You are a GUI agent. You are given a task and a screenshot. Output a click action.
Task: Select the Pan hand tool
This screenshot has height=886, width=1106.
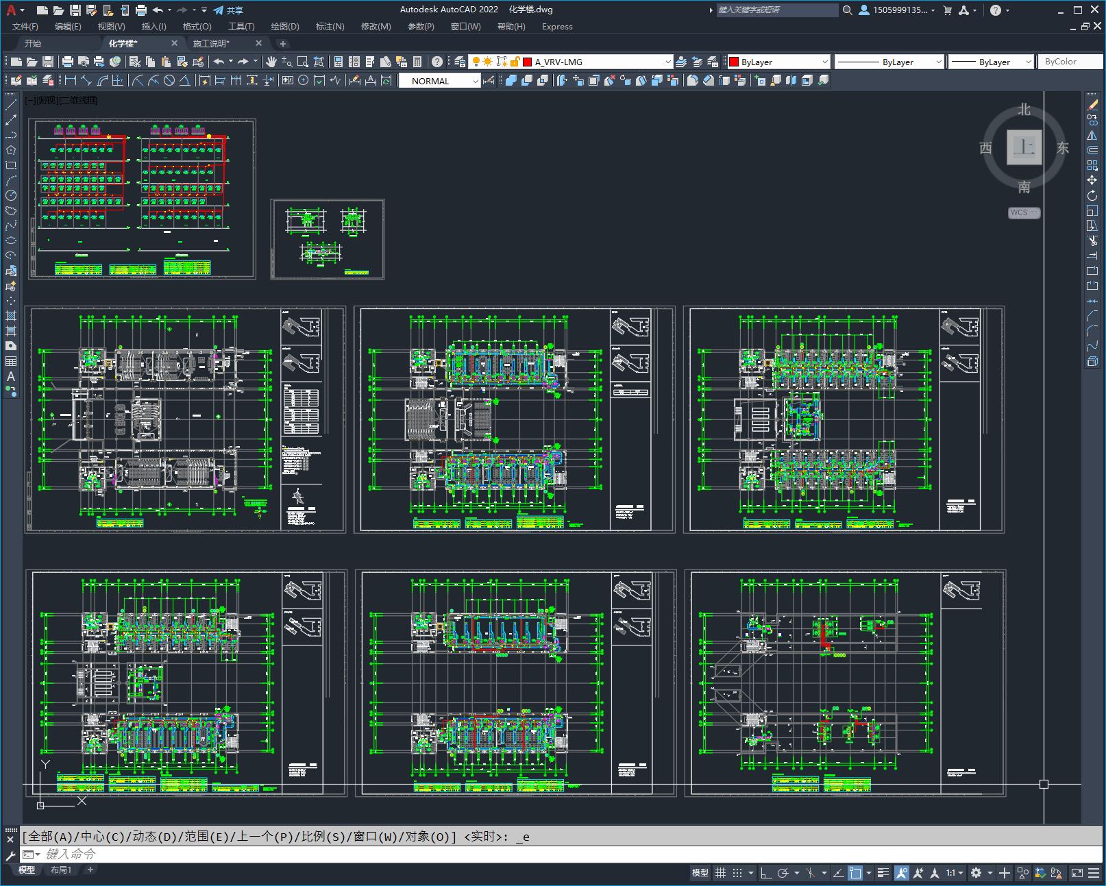(x=271, y=62)
